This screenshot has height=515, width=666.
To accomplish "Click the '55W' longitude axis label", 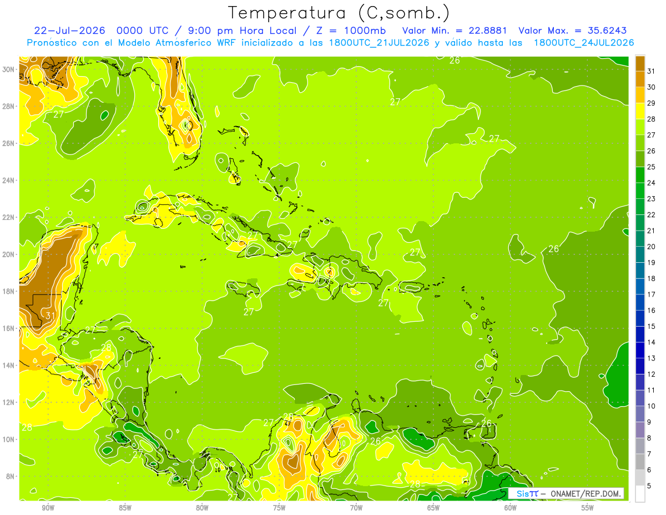I will click(588, 507).
